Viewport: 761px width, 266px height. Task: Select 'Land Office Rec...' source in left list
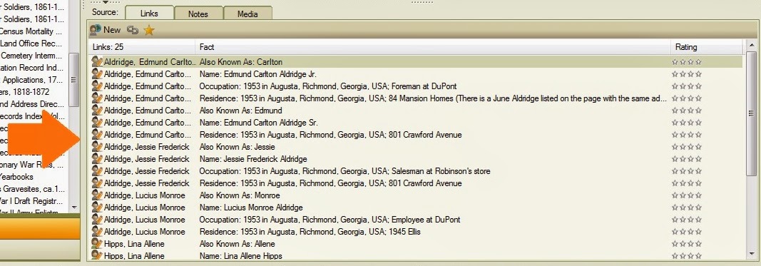point(31,44)
